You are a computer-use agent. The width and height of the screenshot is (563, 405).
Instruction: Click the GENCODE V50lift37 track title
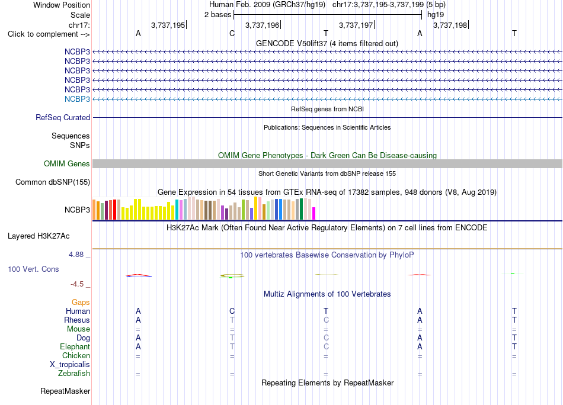327,43
